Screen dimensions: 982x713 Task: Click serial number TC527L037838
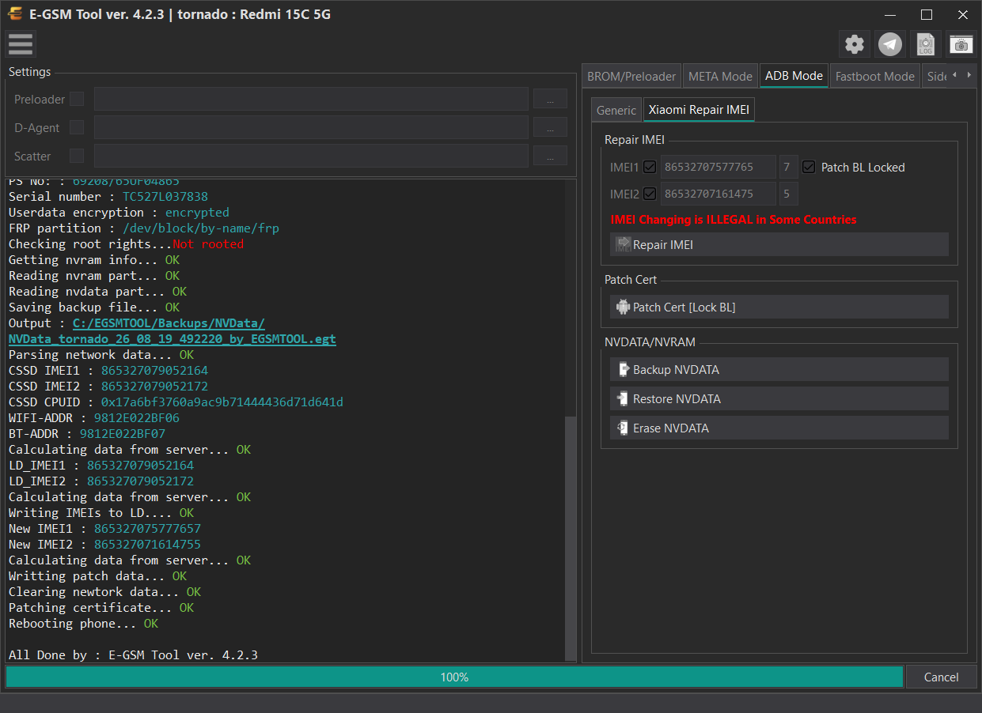pos(165,196)
